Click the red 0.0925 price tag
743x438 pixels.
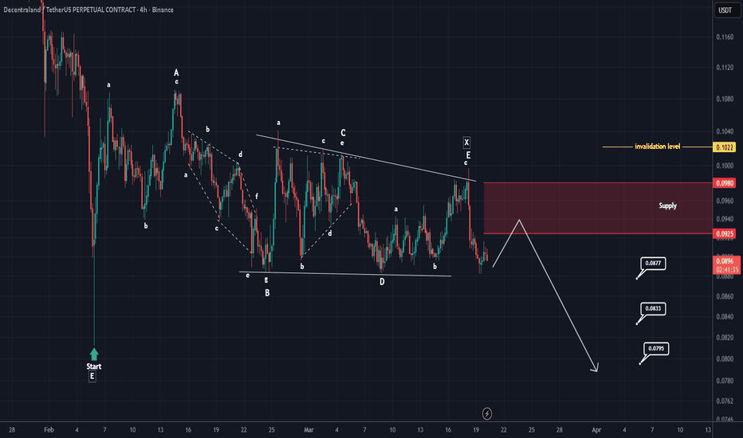coord(725,233)
